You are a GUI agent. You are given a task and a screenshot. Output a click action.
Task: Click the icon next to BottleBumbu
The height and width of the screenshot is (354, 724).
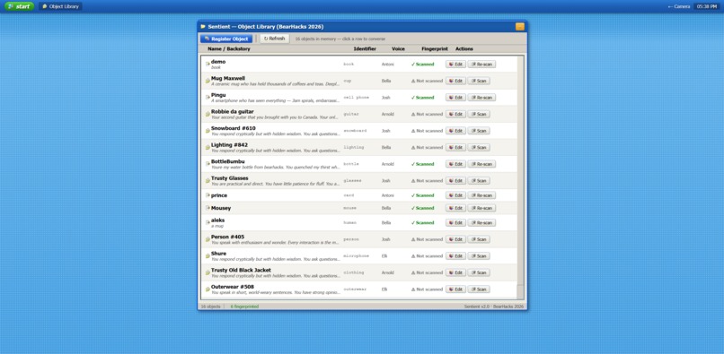point(207,164)
